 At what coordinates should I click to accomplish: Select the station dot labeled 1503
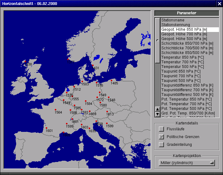click(82, 82)
